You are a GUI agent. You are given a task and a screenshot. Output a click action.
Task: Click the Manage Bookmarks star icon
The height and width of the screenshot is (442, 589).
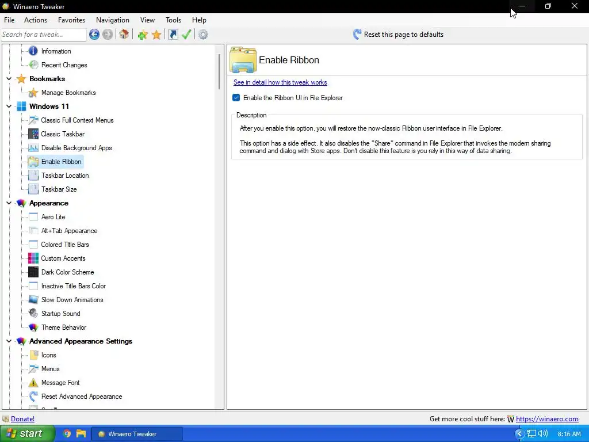click(33, 93)
